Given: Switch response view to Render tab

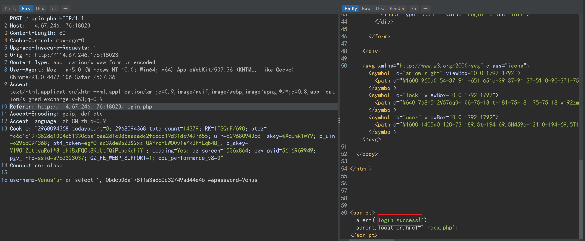Looking at the screenshot, I should [397, 8].
